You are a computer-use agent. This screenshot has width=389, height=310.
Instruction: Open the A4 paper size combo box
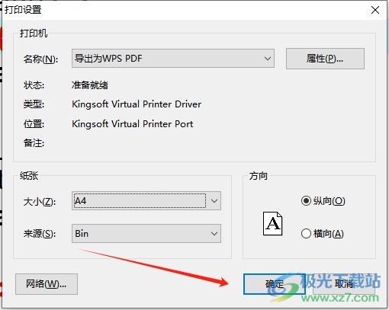pyautogui.click(x=146, y=201)
